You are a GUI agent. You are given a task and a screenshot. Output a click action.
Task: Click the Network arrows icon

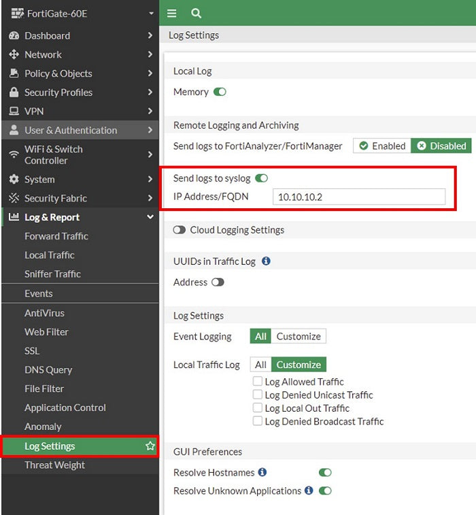click(14, 54)
